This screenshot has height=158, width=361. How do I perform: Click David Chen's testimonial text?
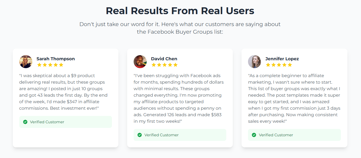178,98
